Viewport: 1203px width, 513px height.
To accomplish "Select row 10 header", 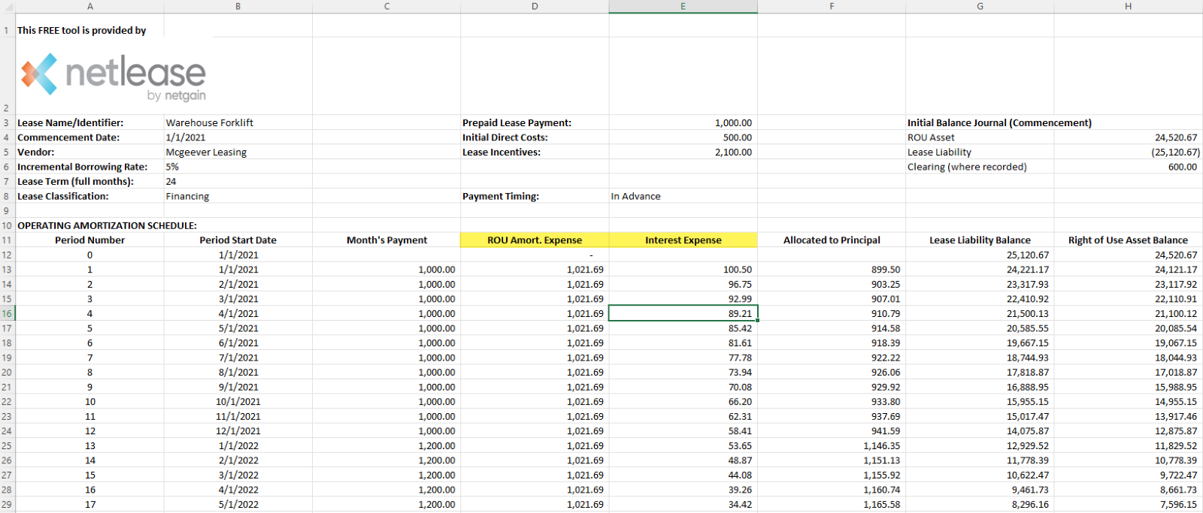I will (x=7, y=225).
